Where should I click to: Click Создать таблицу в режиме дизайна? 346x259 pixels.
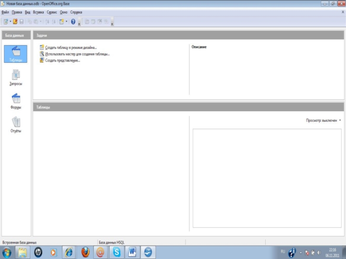tap(70, 47)
